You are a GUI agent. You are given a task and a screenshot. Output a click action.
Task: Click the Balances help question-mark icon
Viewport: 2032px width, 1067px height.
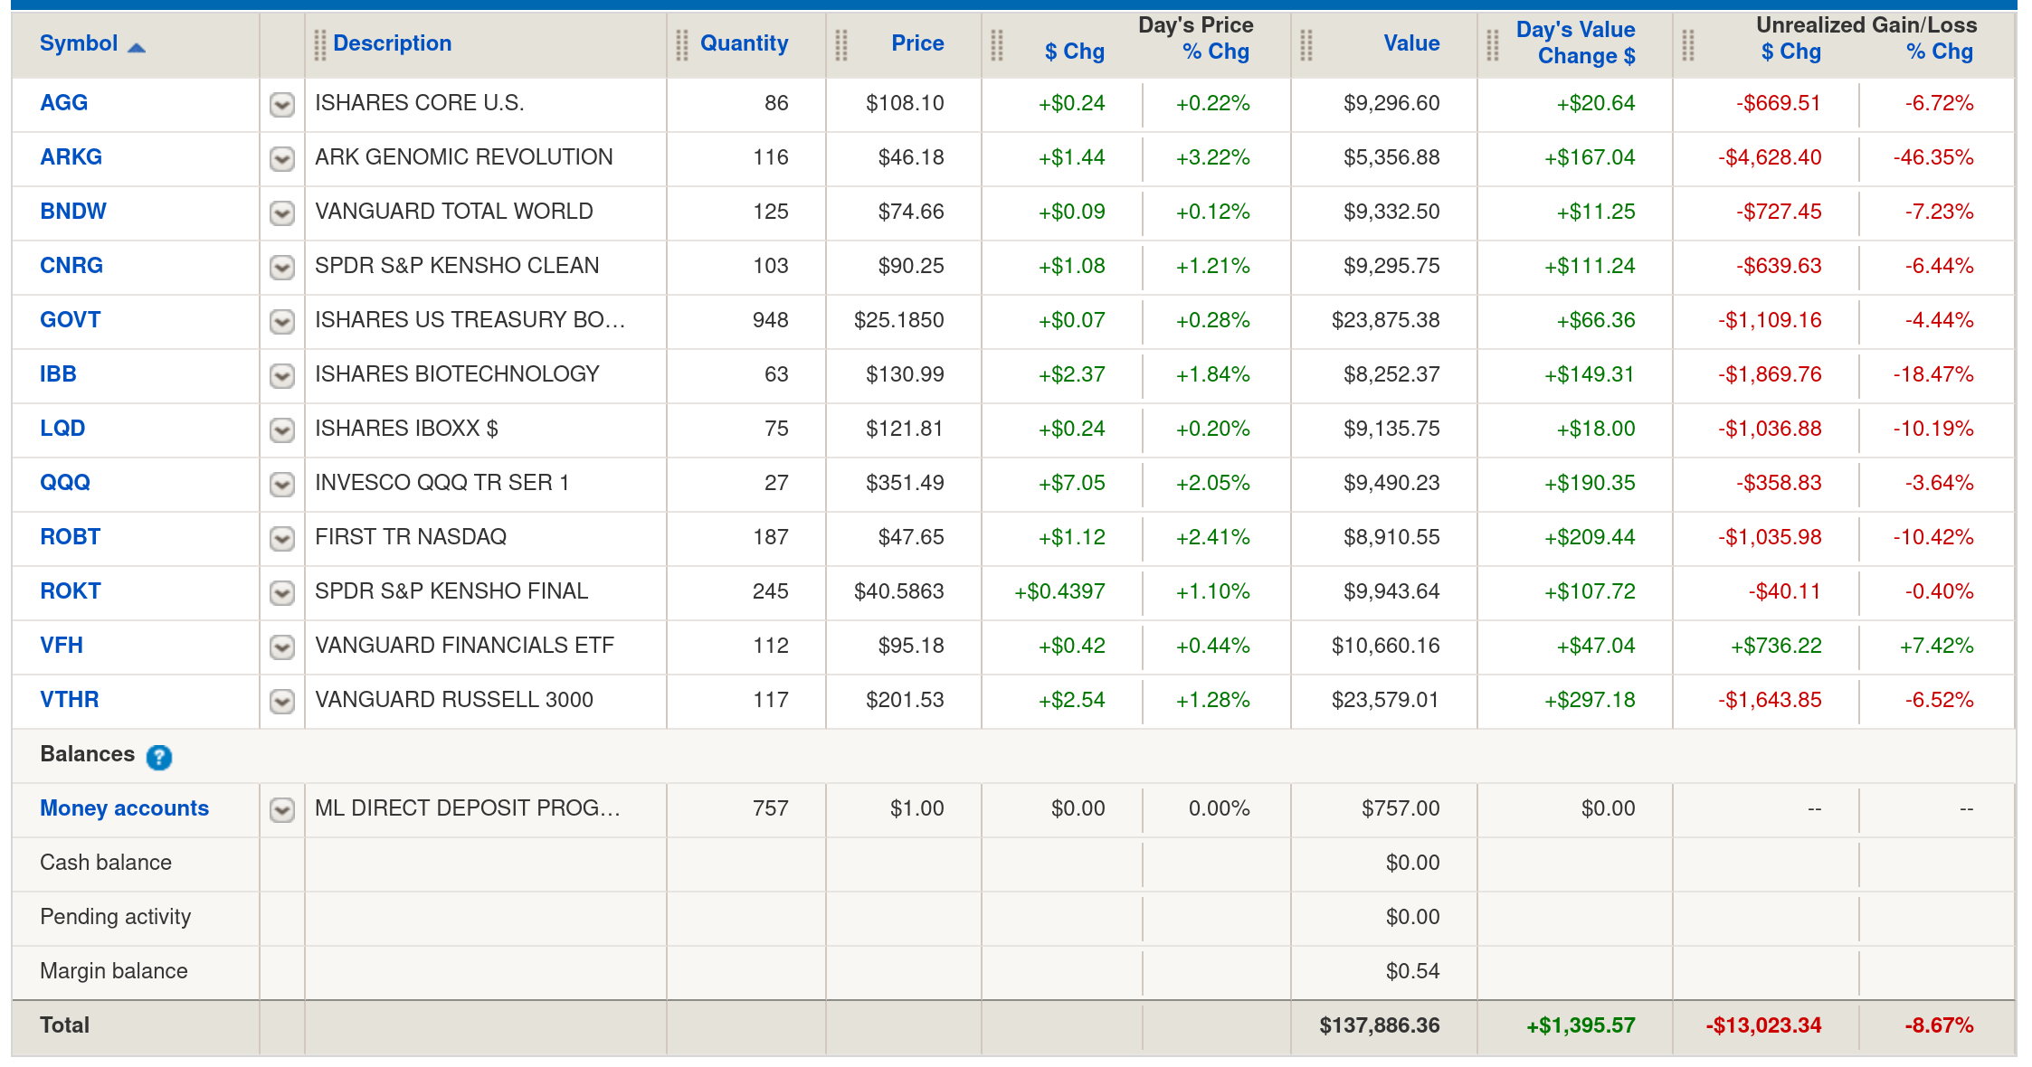(159, 757)
